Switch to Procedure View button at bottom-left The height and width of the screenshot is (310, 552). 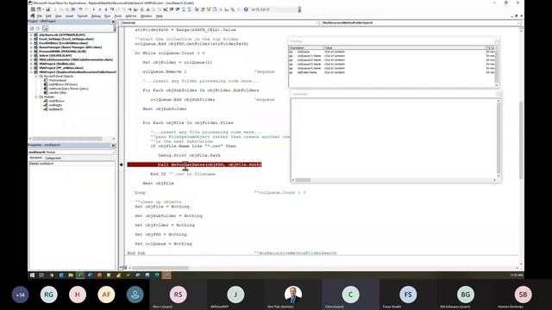tap(122, 268)
